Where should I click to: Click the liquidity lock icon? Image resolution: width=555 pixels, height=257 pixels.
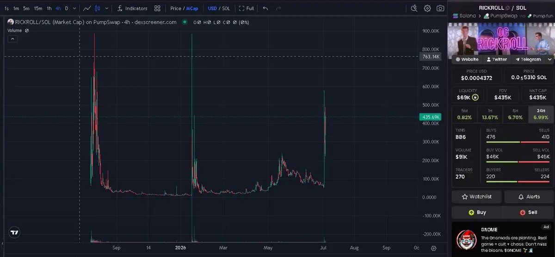[475, 97]
